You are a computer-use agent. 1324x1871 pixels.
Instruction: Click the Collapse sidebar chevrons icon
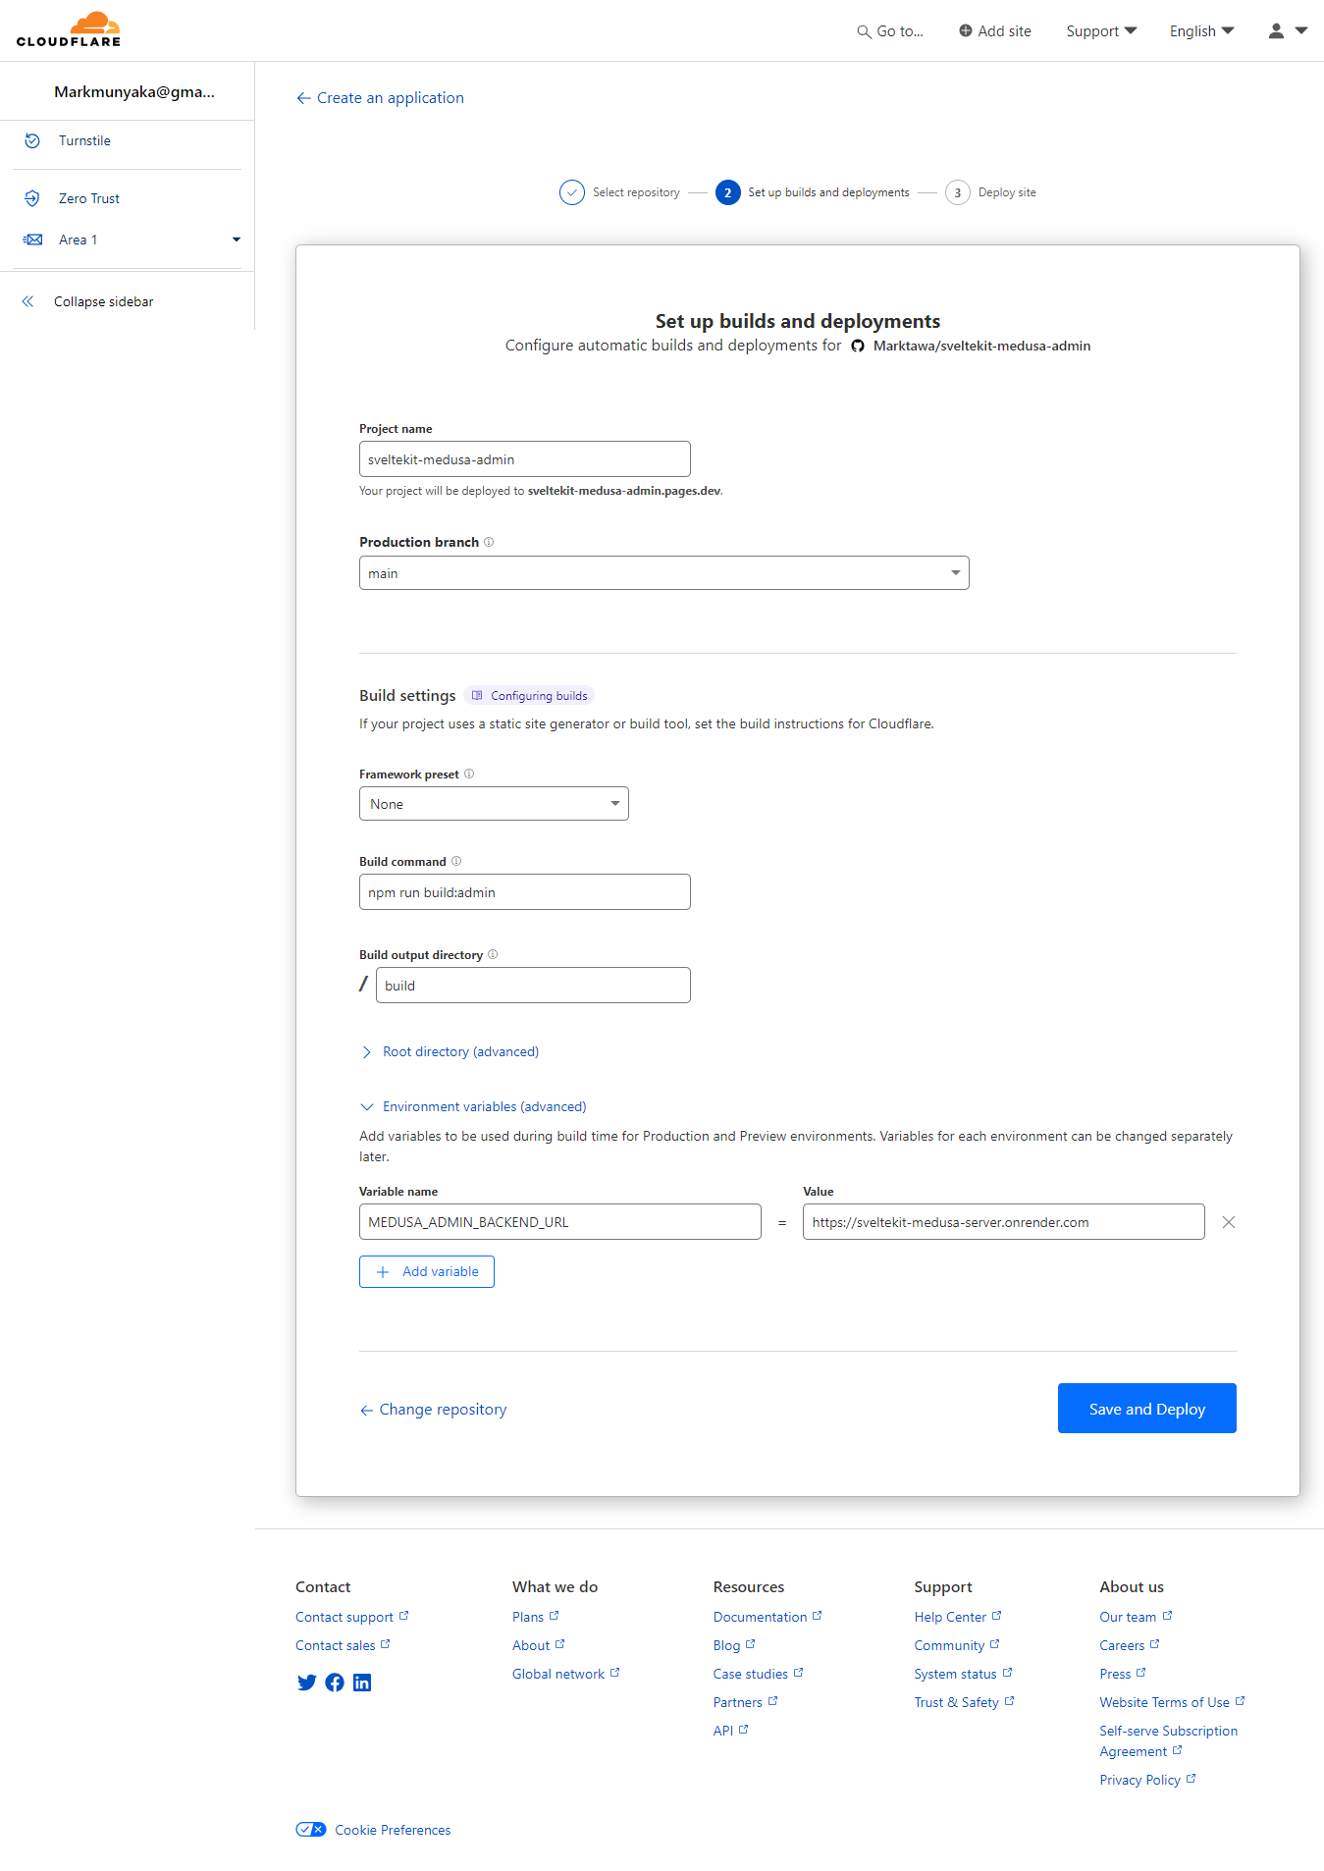[x=27, y=301]
